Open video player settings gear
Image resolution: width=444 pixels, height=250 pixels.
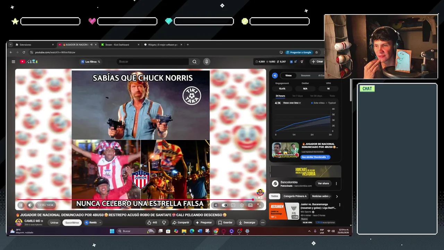pos(242,205)
